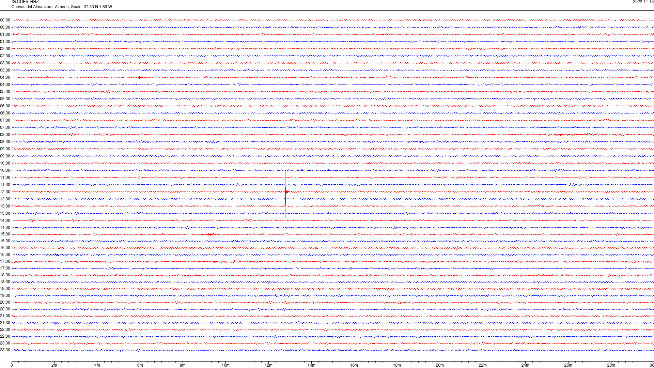Click the 28m tick on the time axis
The height and width of the screenshot is (368, 654).
coord(611,365)
